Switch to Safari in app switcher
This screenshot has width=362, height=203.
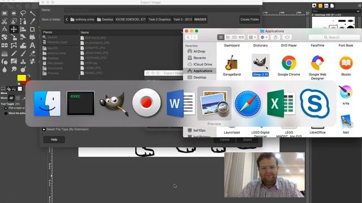(x=248, y=103)
